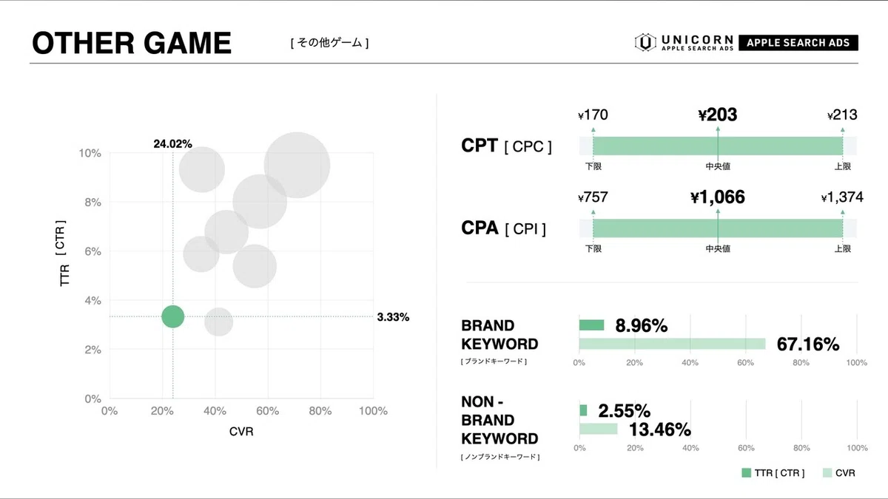Click the CPT [ CPC ] label
The width and height of the screenshot is (888, 499).
506,146
